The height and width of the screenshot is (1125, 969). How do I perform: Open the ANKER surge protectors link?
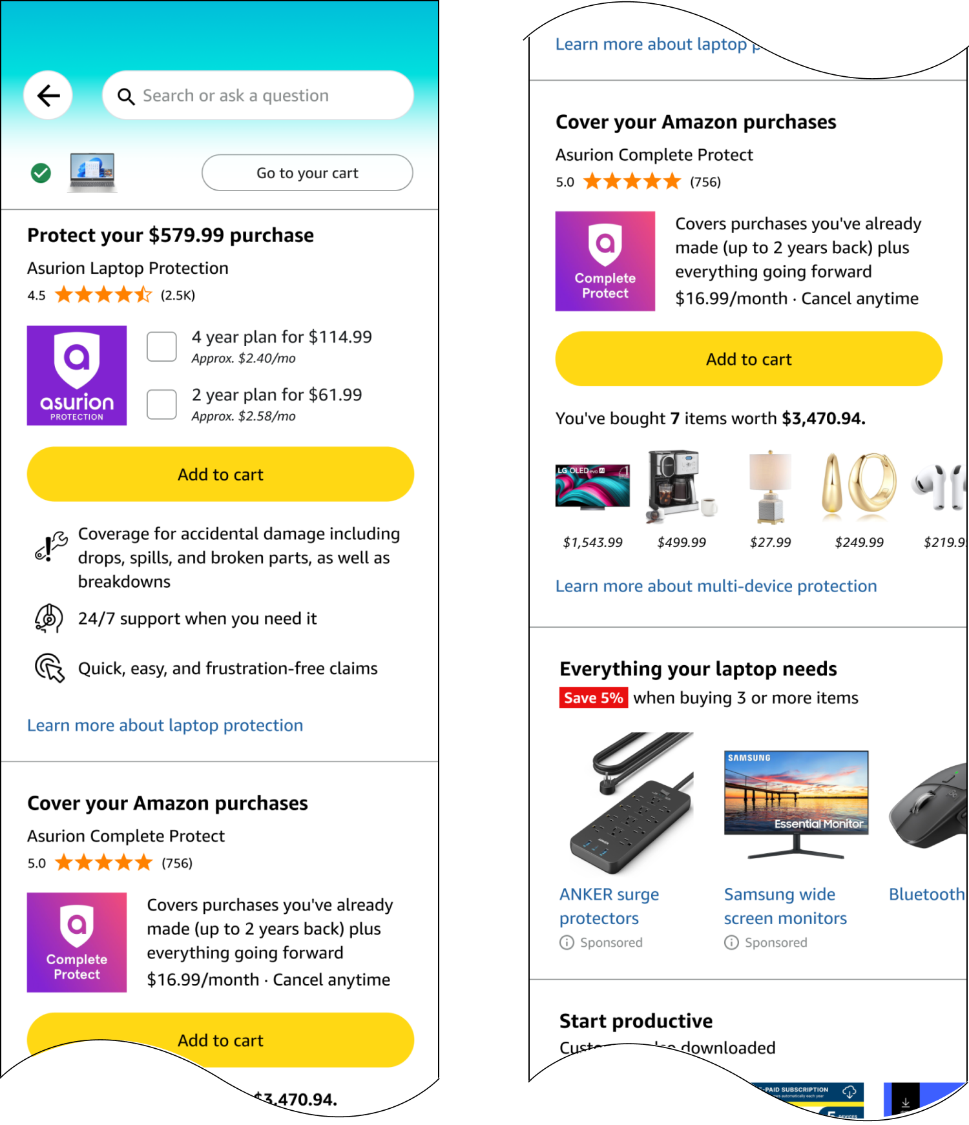coord(609,906)
